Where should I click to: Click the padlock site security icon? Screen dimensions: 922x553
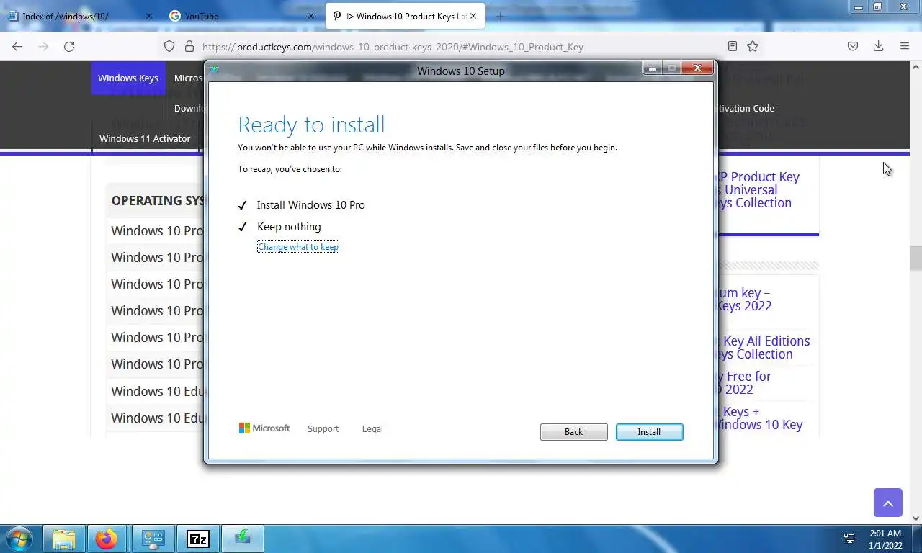pos(189,46)
